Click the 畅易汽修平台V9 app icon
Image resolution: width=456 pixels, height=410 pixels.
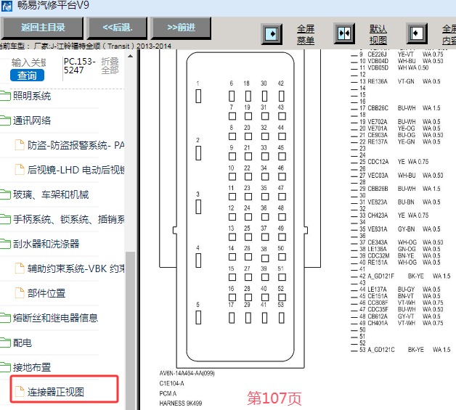click(7, 6)
